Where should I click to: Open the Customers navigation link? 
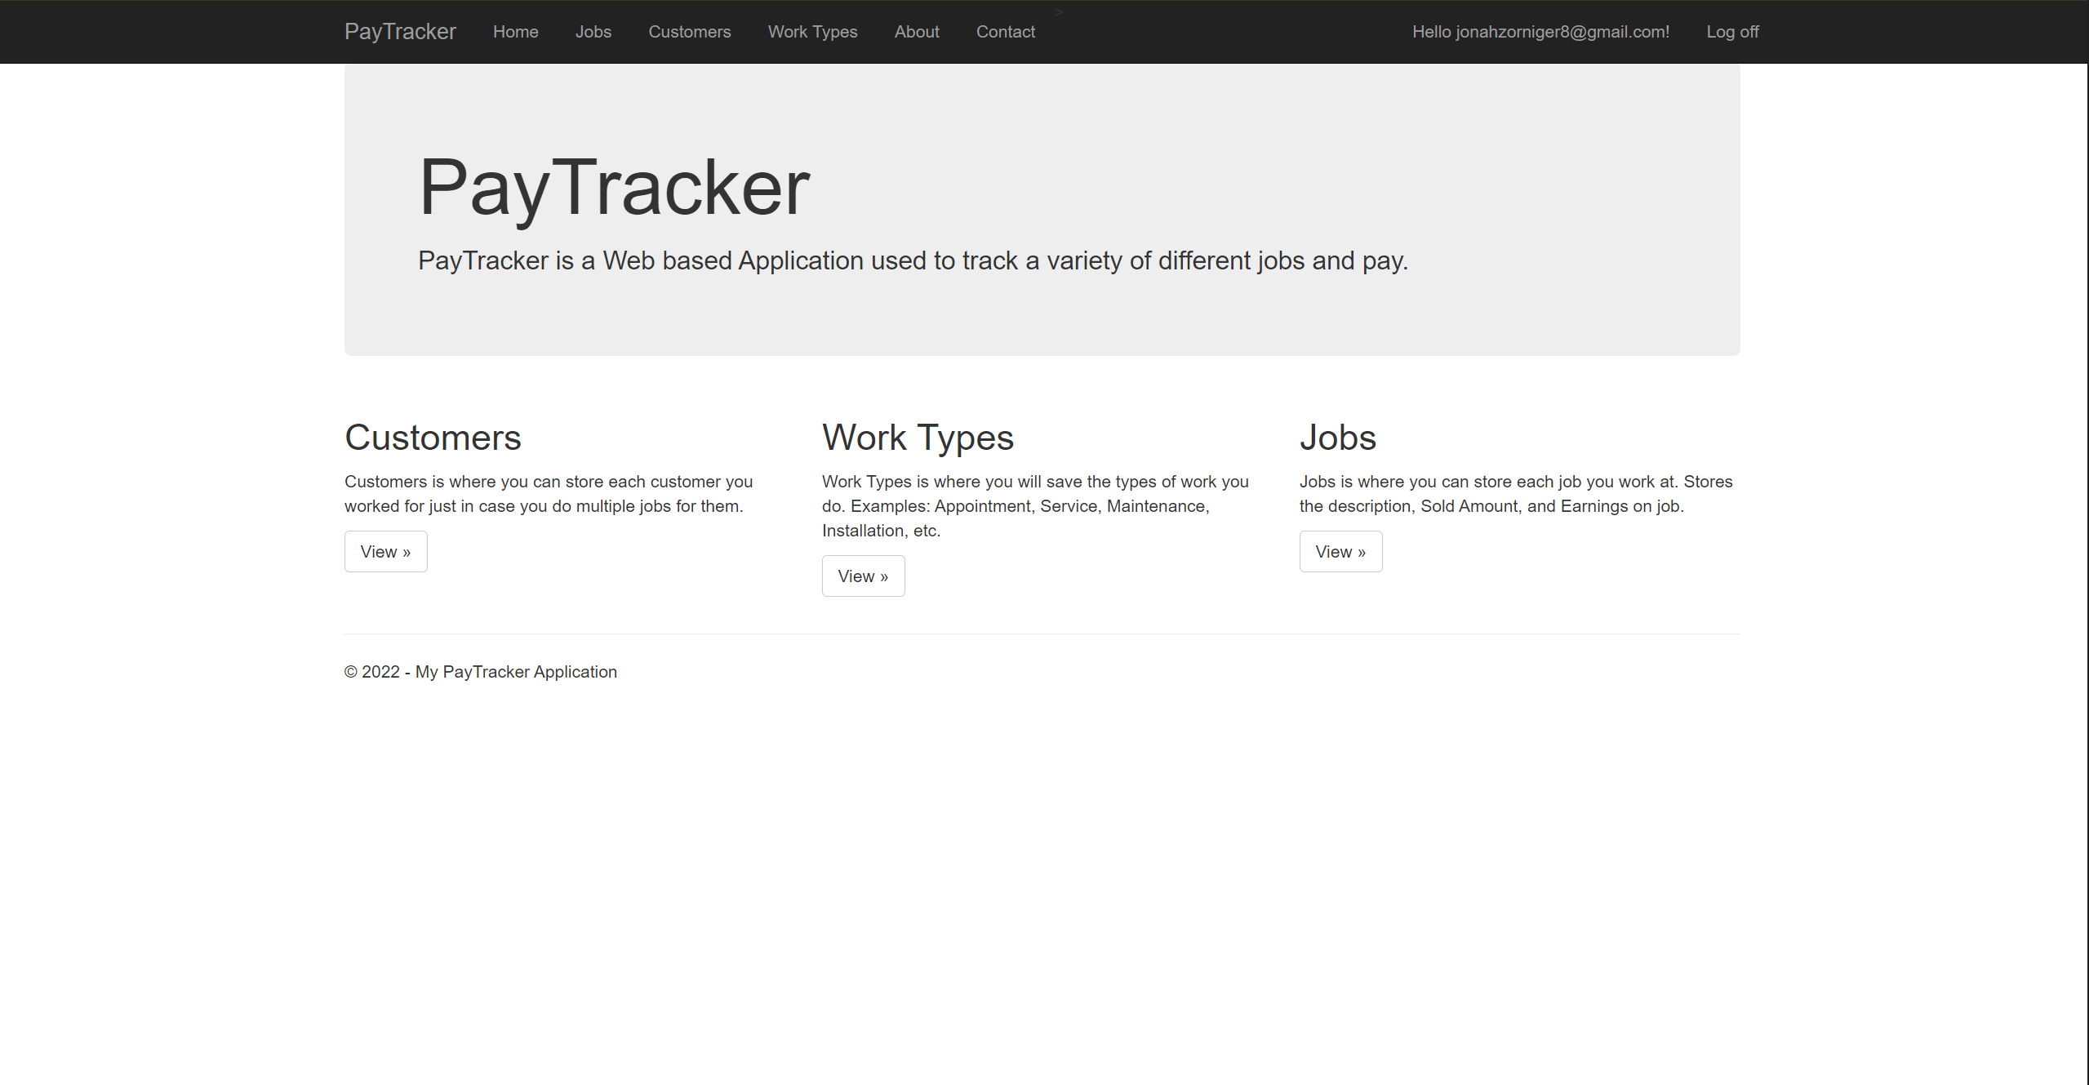tap(690, 30)
